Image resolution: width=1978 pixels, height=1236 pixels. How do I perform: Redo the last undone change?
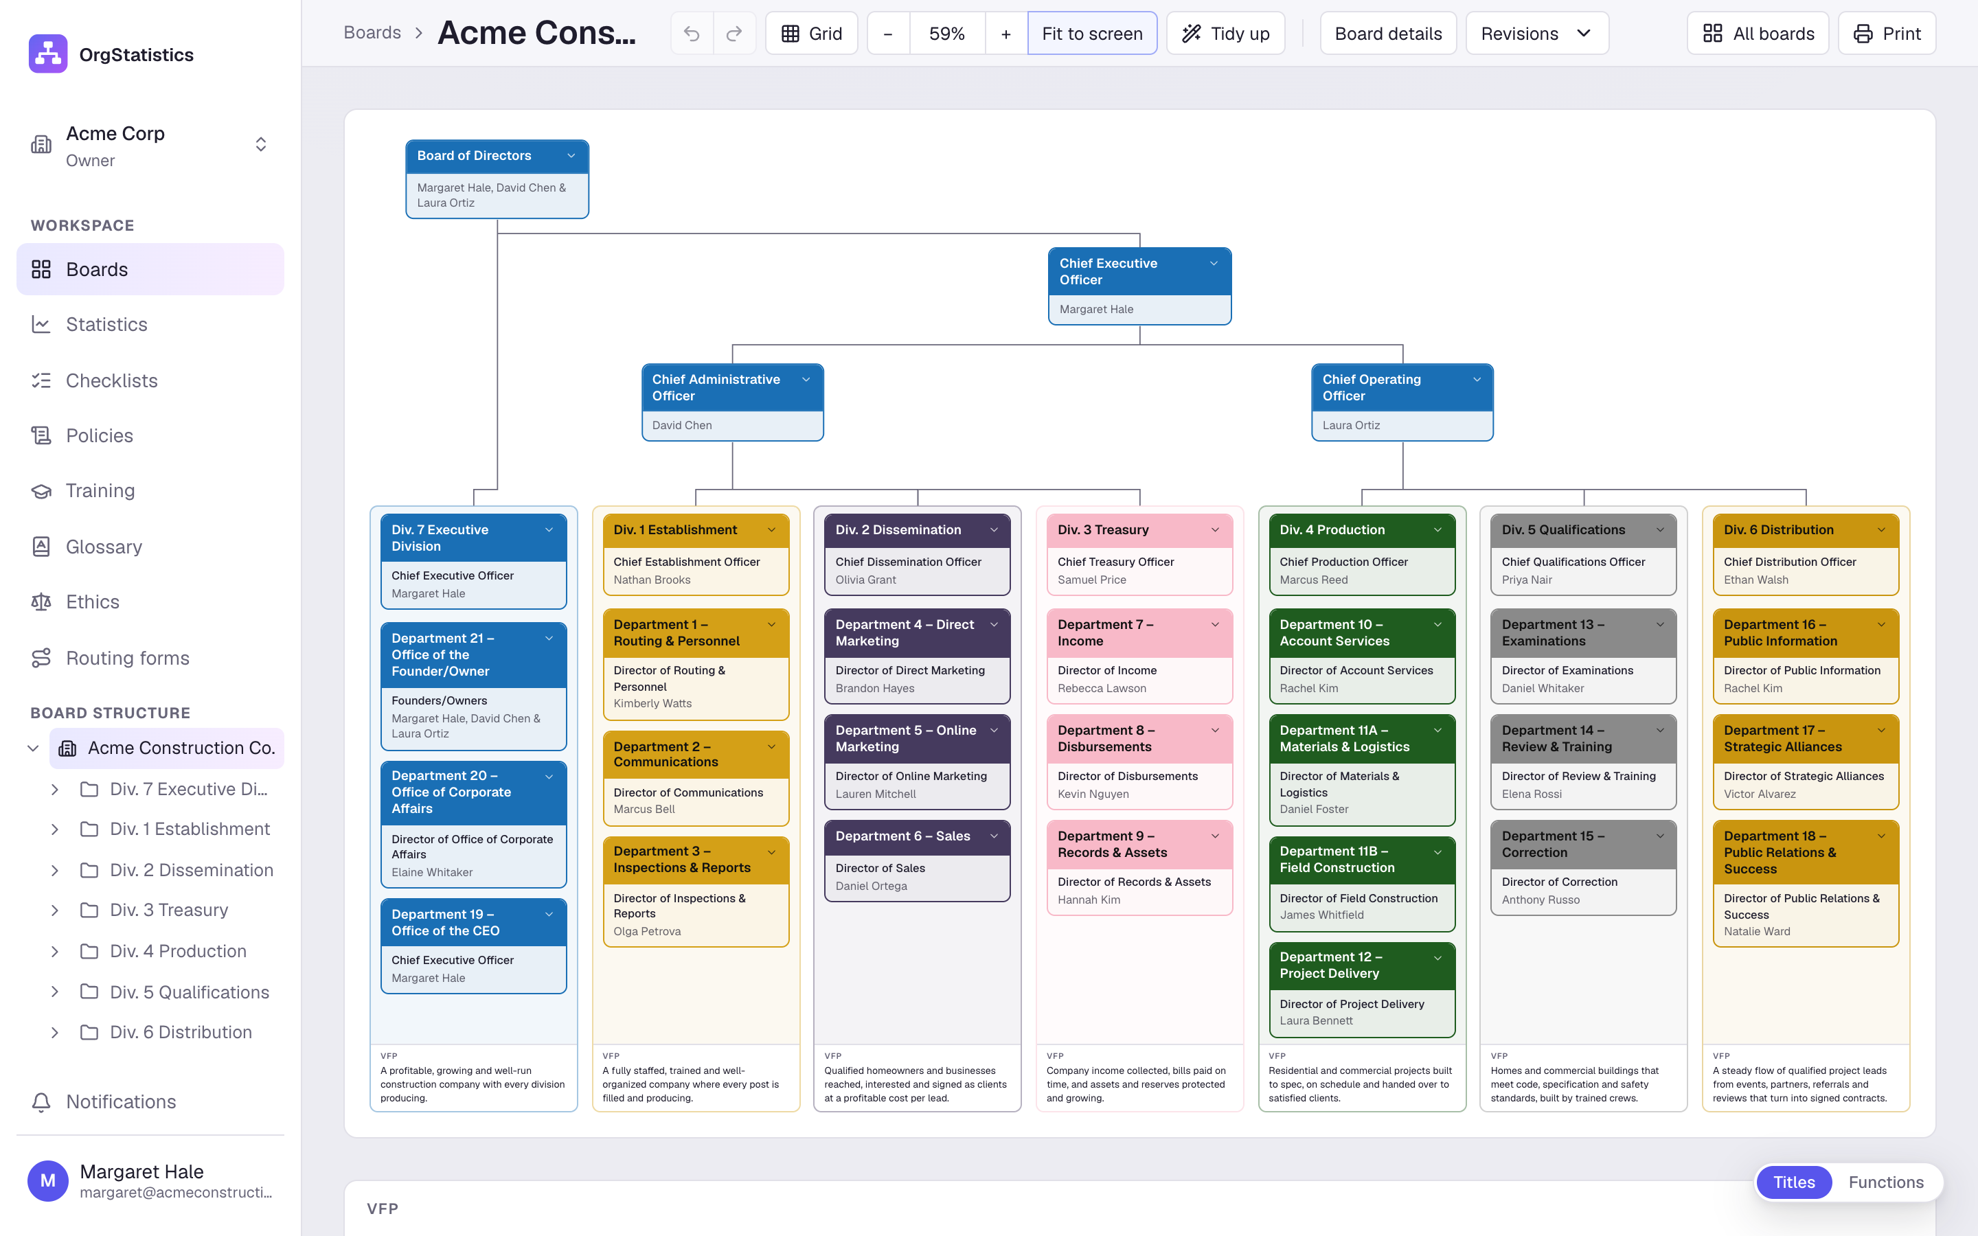(734, 34)
